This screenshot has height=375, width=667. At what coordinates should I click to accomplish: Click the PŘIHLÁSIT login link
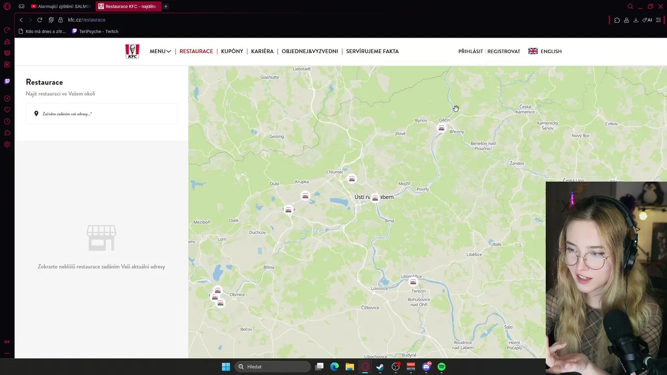click(471, 51)
